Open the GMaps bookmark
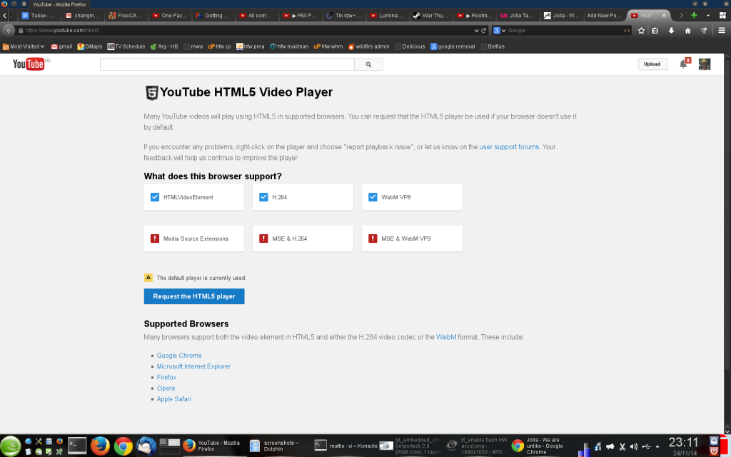The image size is (731, 457). (x=89, y=46)
